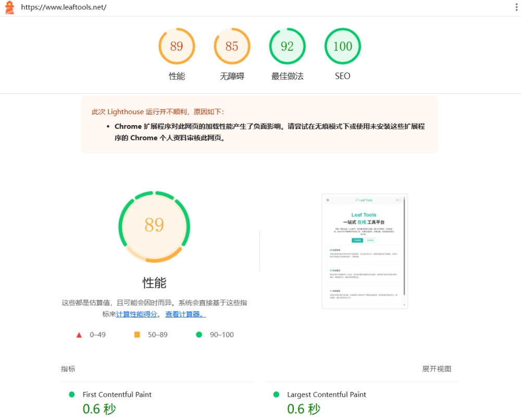This screenshot has height=418, width=521.
Task: Jump to 性能 score gauge 89 at top
Action: point(177,46)
